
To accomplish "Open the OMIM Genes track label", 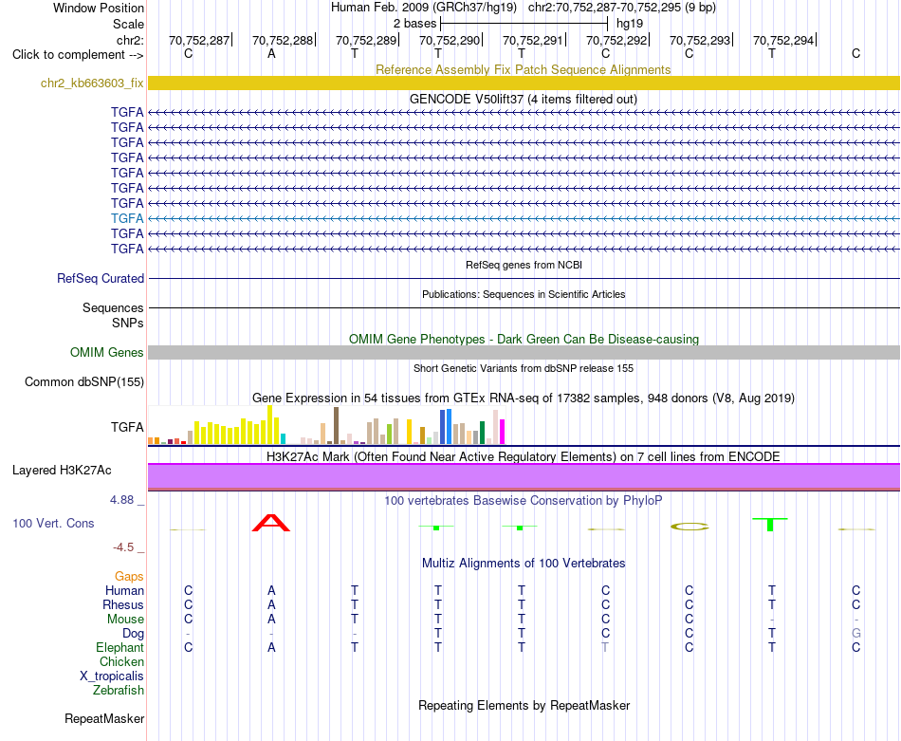I will click(x=107, y=352).
